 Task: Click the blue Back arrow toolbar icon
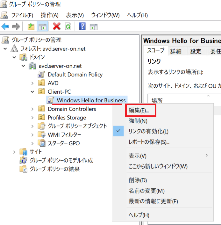[x=5, y=26]
